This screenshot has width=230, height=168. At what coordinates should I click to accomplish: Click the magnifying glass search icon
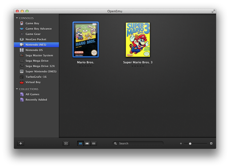pyautogui.click(x=116, y=143)
